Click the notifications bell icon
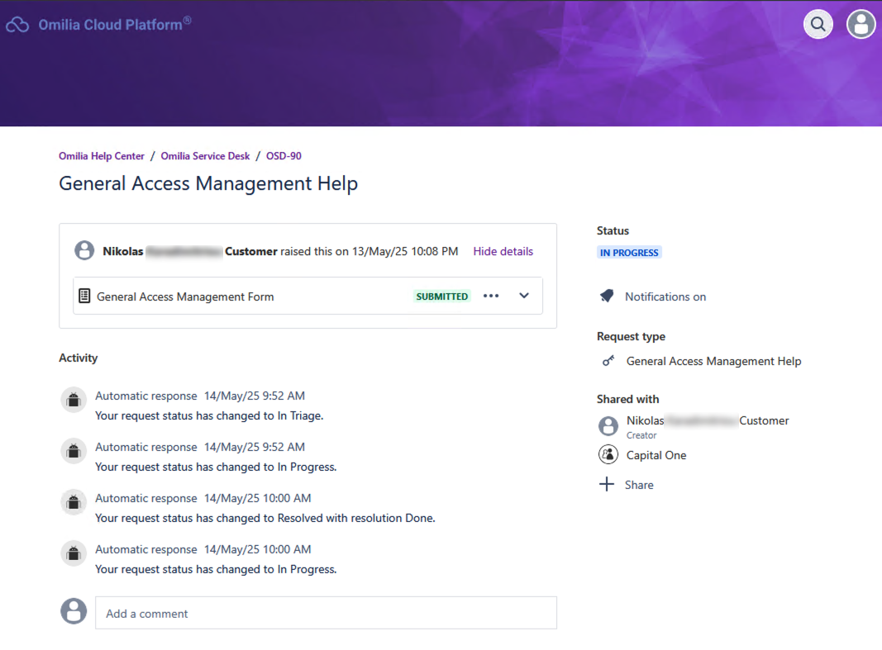The image size is (882, 650). pos(607,296)
